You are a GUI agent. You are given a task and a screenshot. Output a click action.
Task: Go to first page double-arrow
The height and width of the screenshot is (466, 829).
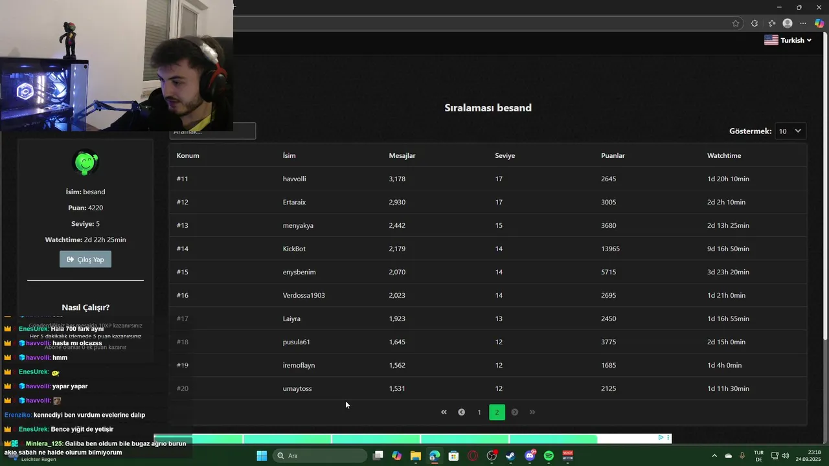444,412
